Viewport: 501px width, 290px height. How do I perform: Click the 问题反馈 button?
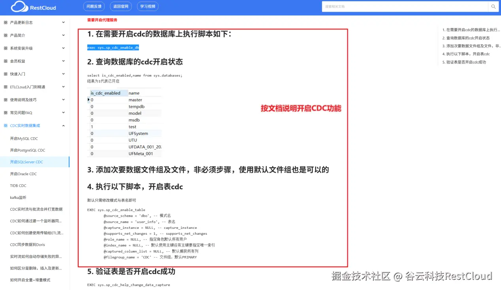94,6
